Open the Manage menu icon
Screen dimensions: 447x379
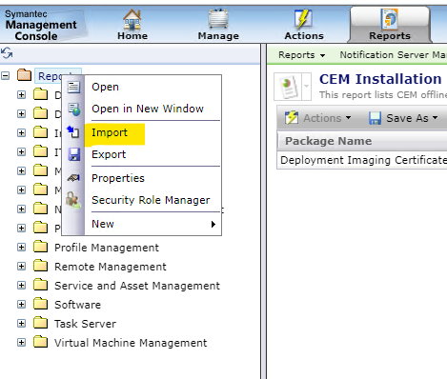click(218, 19)
